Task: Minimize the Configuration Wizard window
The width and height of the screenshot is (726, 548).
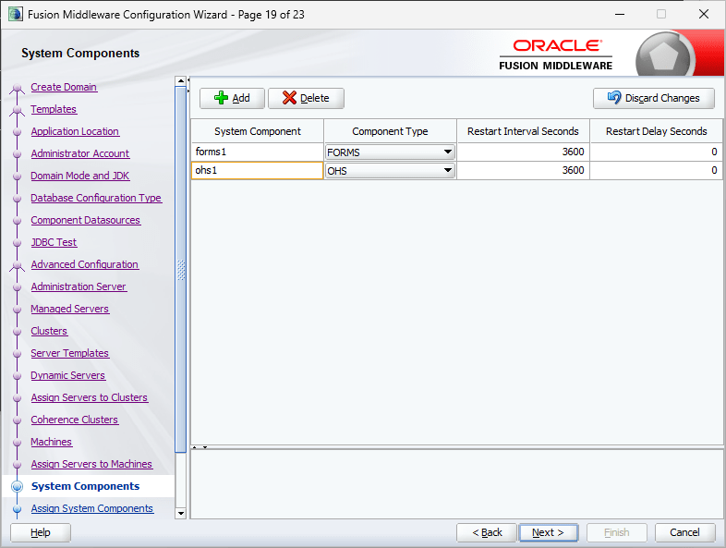Action: pyautogui.click(x=620, y=15)
